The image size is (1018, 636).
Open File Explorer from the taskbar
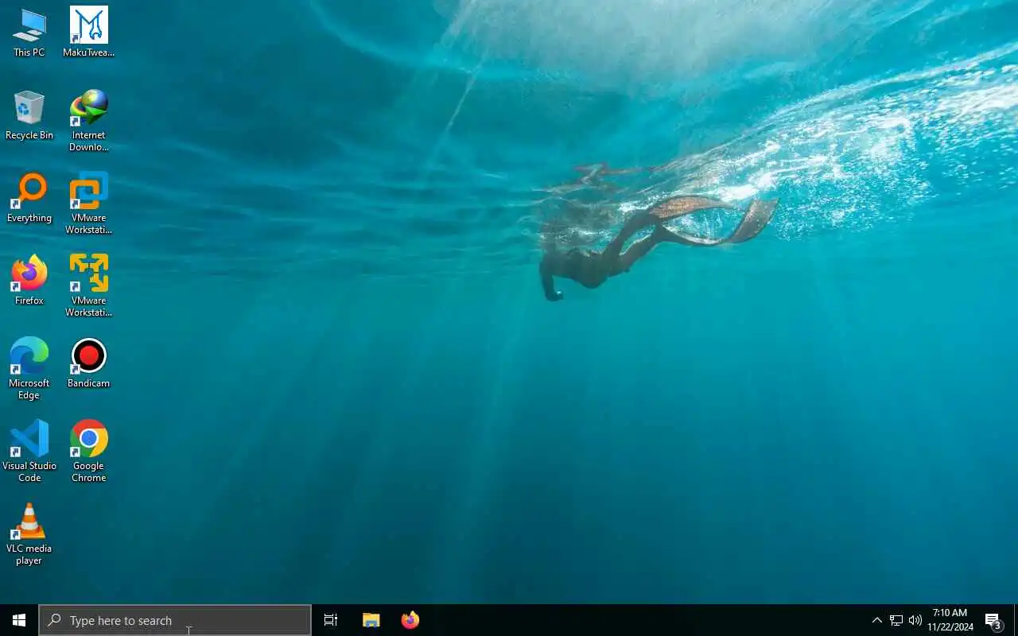371,620
